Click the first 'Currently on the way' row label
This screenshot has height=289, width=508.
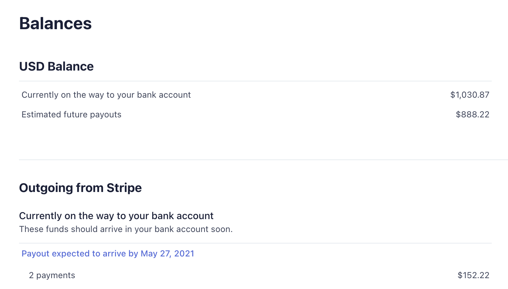106,95
